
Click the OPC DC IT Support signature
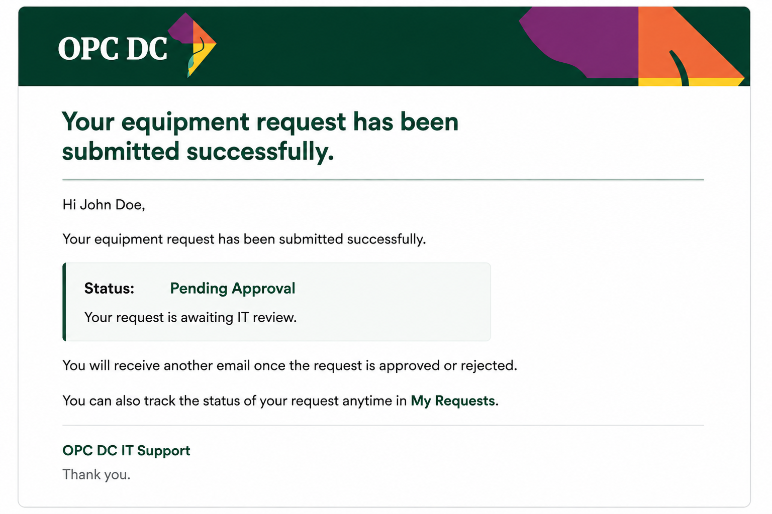[x=126, y=450]
